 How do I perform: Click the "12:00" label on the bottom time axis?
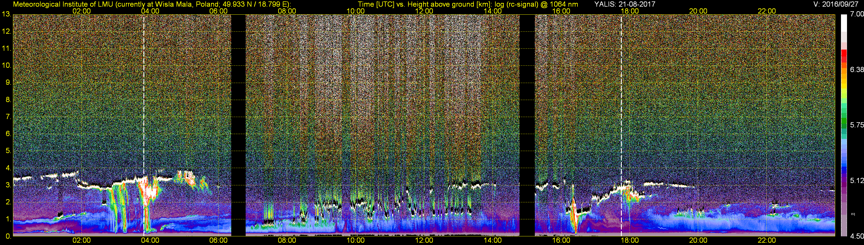(x=424, y=240)
